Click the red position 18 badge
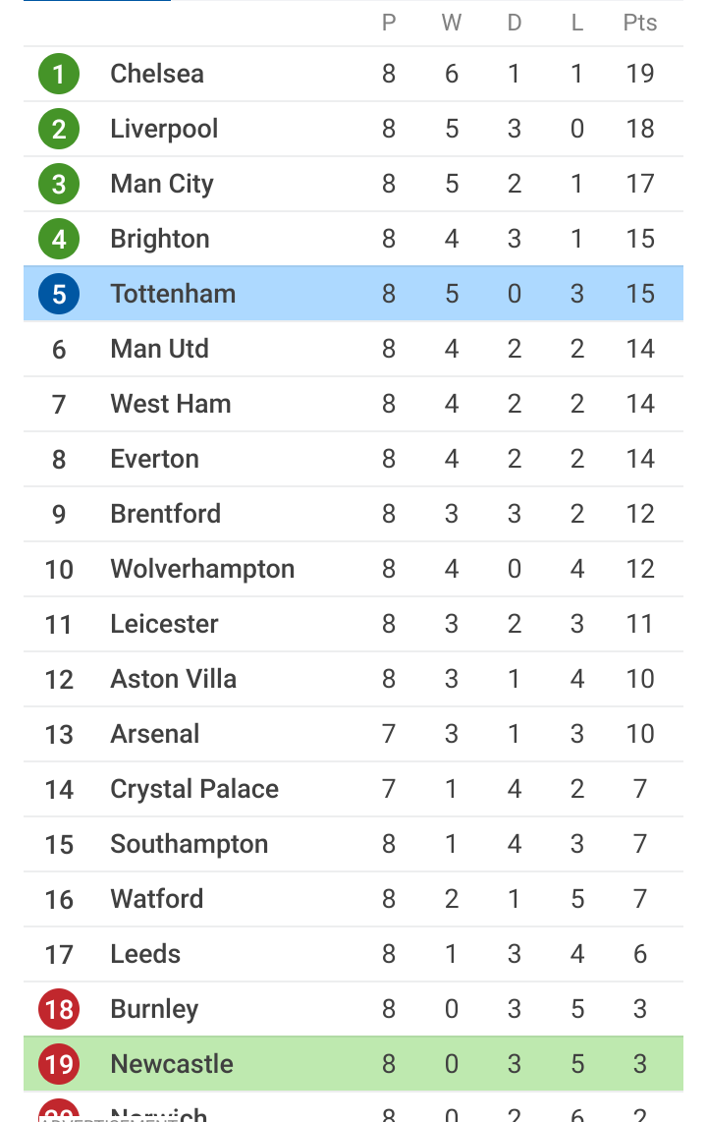The height and width of the screenshot is (1122, 707). click(x=59, y=1009)
